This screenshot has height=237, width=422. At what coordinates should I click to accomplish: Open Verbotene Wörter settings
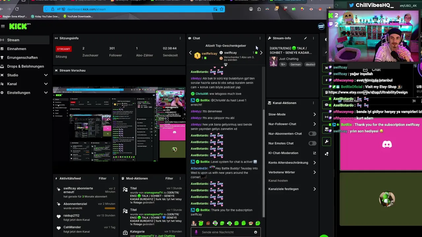(292, 172)
